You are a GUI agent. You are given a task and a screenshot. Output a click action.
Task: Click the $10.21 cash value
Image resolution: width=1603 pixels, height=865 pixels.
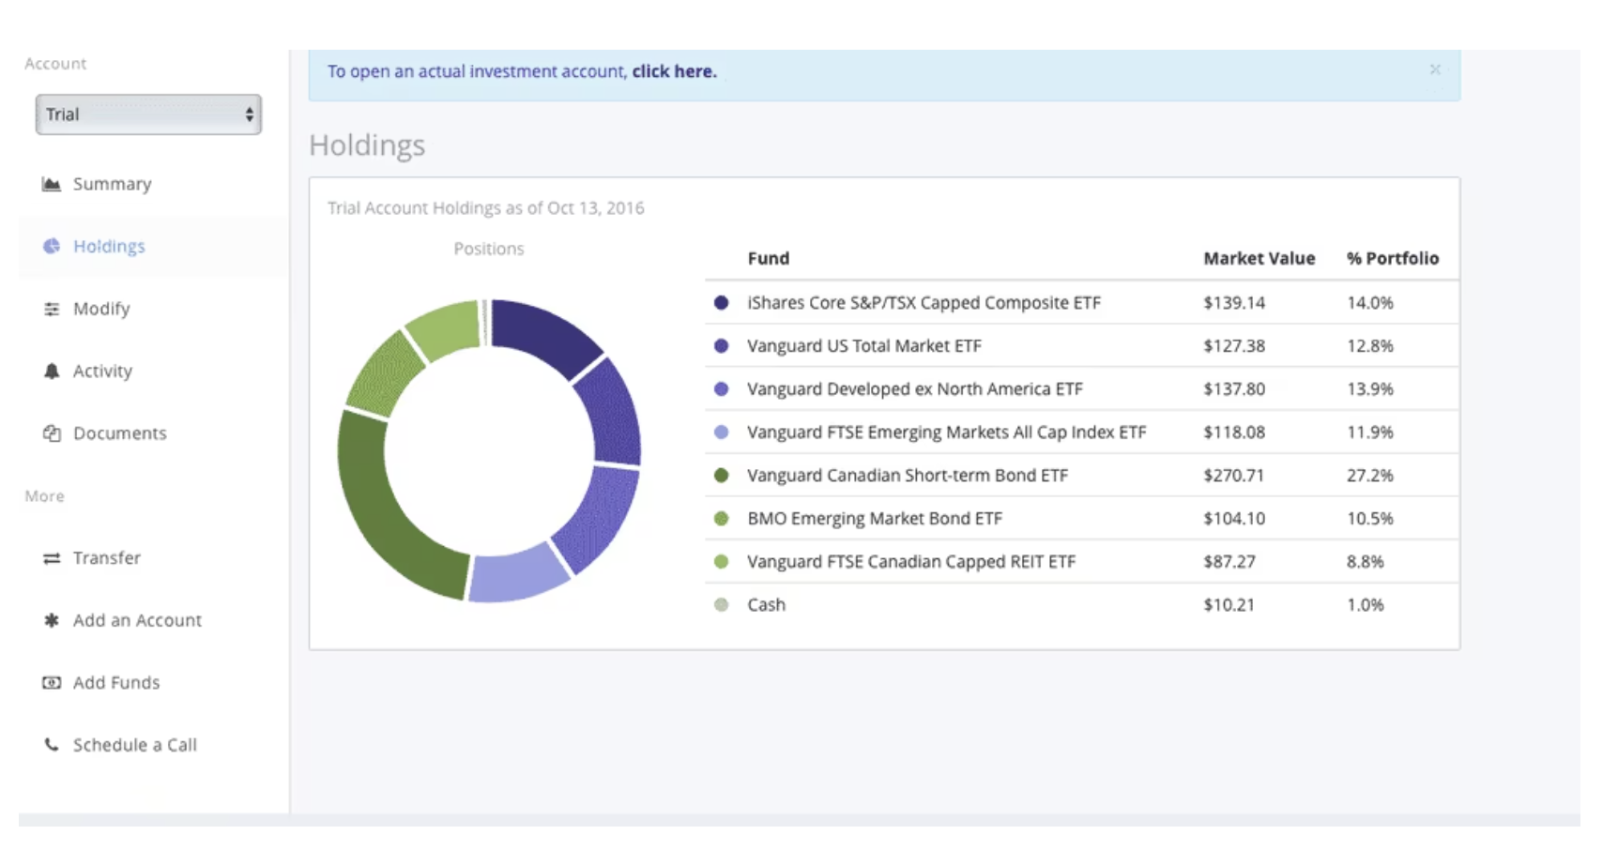click(x=1229, y=605)
